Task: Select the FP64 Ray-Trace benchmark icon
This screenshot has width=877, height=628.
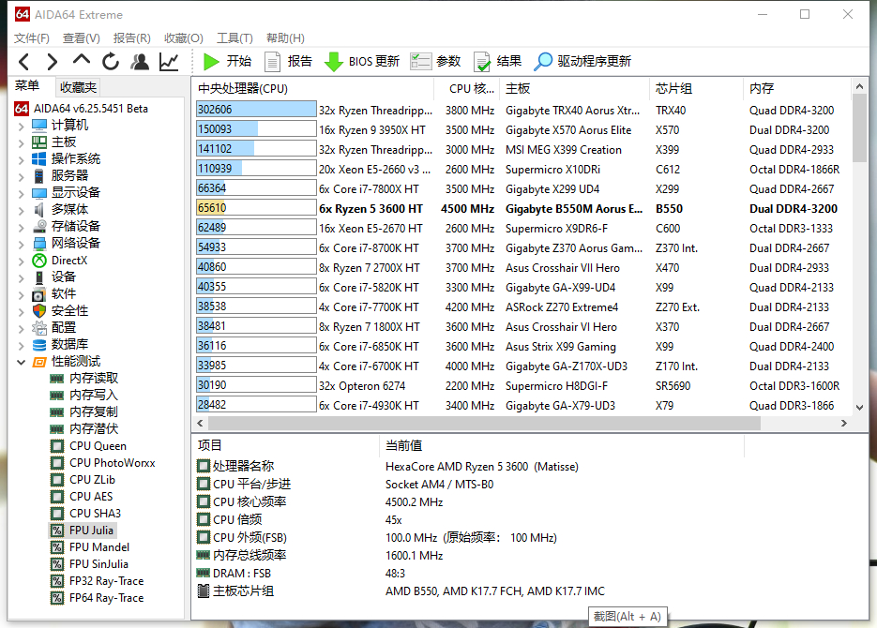Action: [x=56, y=598]
